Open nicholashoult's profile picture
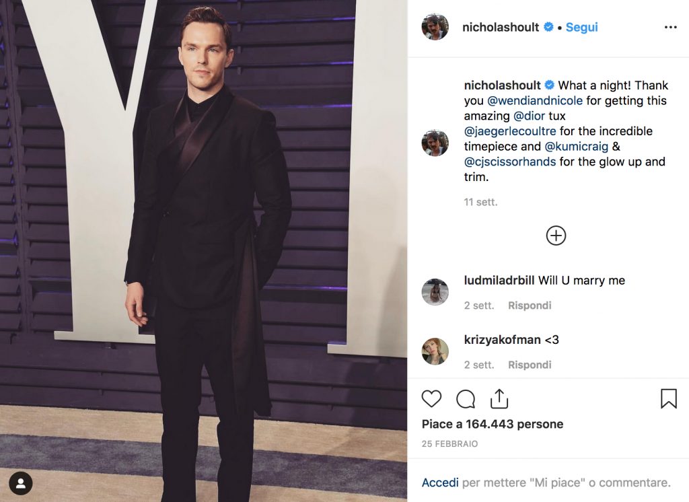The image size is (689, 502). [x=435, y=27]
